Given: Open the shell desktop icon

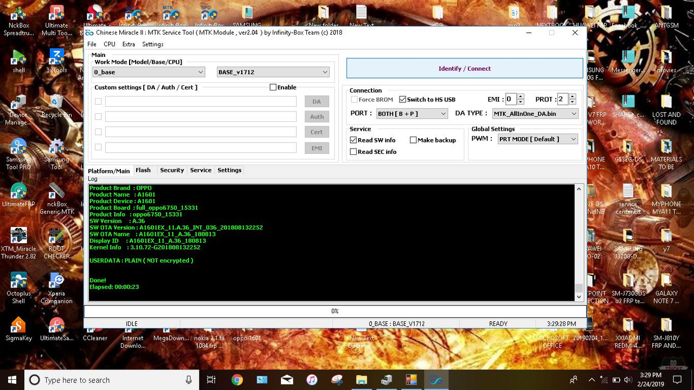Looking at the screenshot, I should coord(18,61).
